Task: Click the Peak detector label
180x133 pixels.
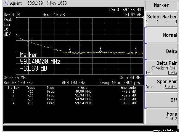Action: pyautogui.click(x=8, y=20)
